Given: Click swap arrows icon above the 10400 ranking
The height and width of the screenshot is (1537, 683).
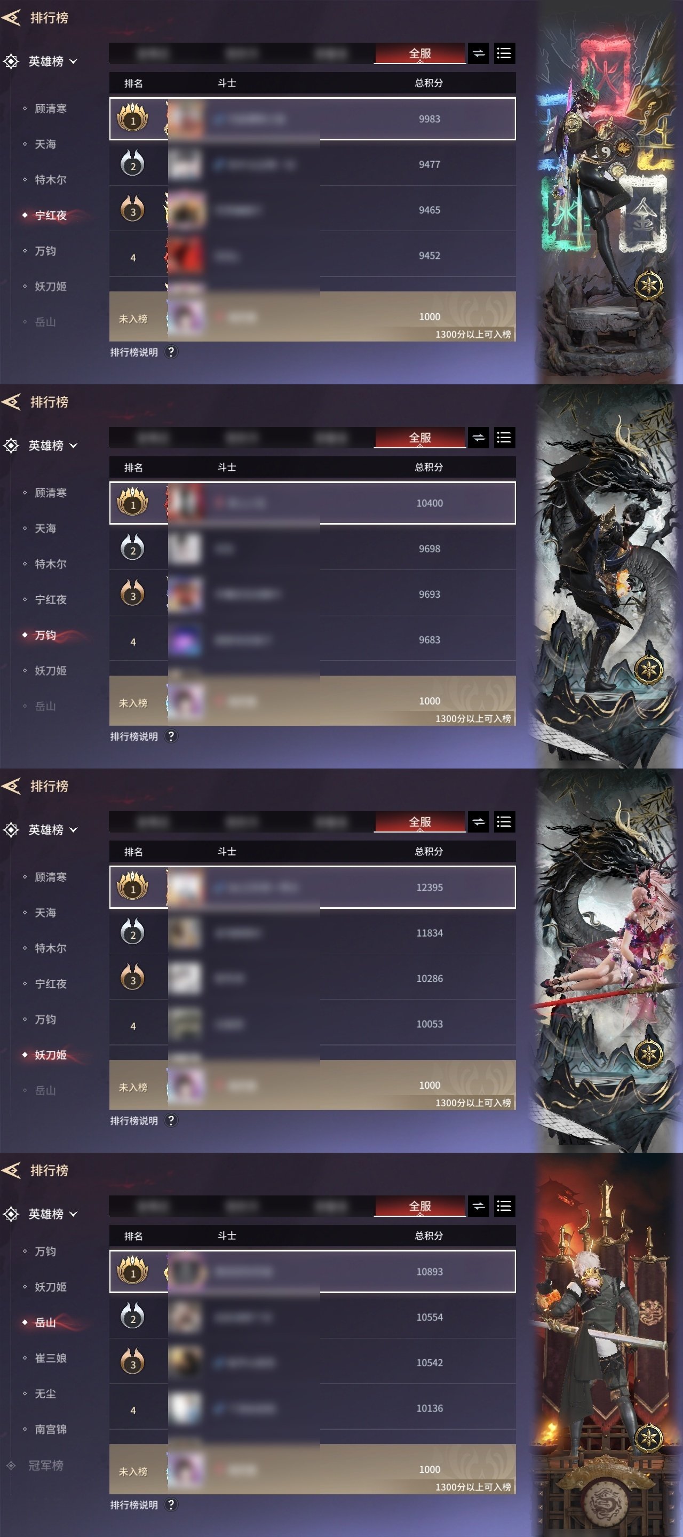Looking at the screenshot, I should pyautogui.click(x=479, y=438).
